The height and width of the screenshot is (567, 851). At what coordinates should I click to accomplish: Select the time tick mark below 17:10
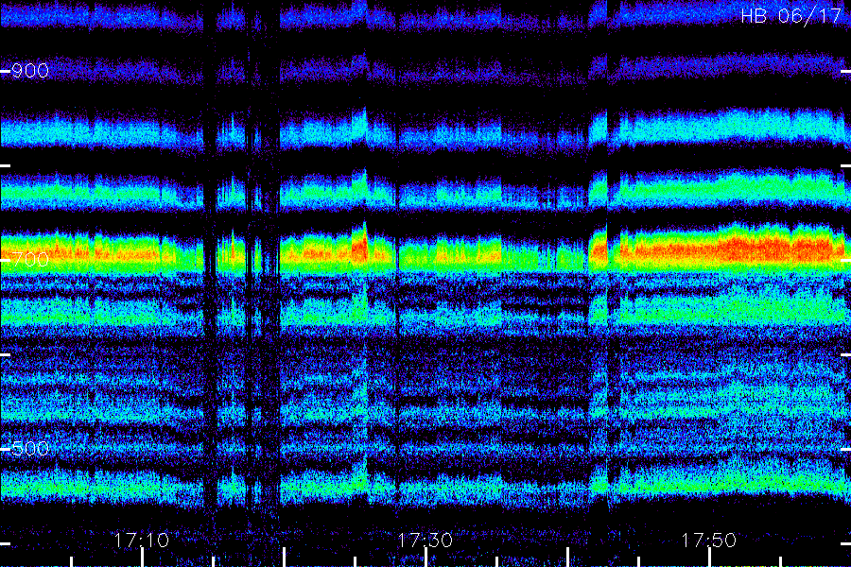click(142, 558)
